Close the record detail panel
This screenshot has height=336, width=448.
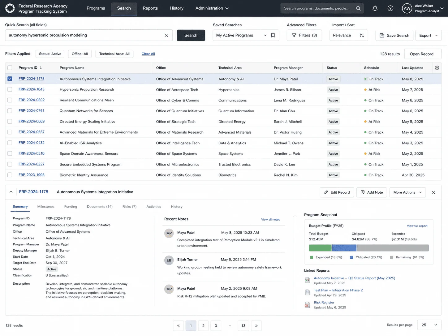pyautogui.click(x=433, y=192)
